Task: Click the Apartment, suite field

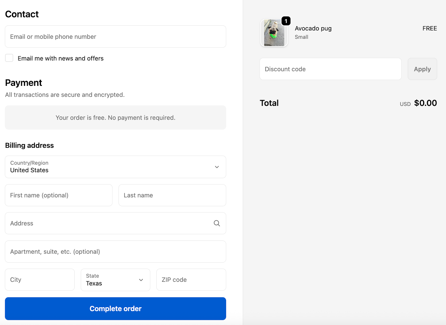Action: 115,251
